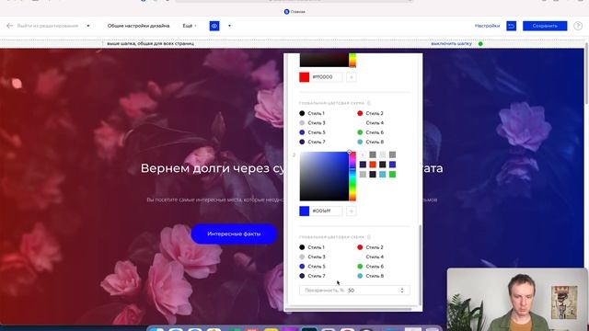Select Стиль 6 under the #ff0000 picker

tap(370, 132)
